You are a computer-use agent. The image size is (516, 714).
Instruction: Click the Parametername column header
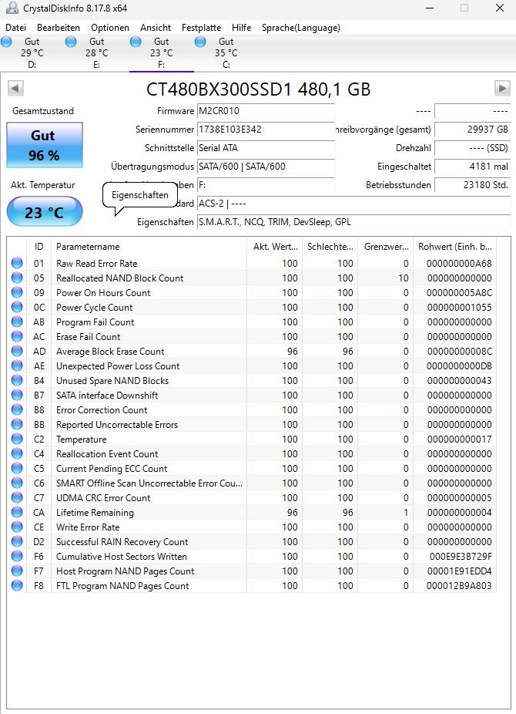[x=149, y=246]
